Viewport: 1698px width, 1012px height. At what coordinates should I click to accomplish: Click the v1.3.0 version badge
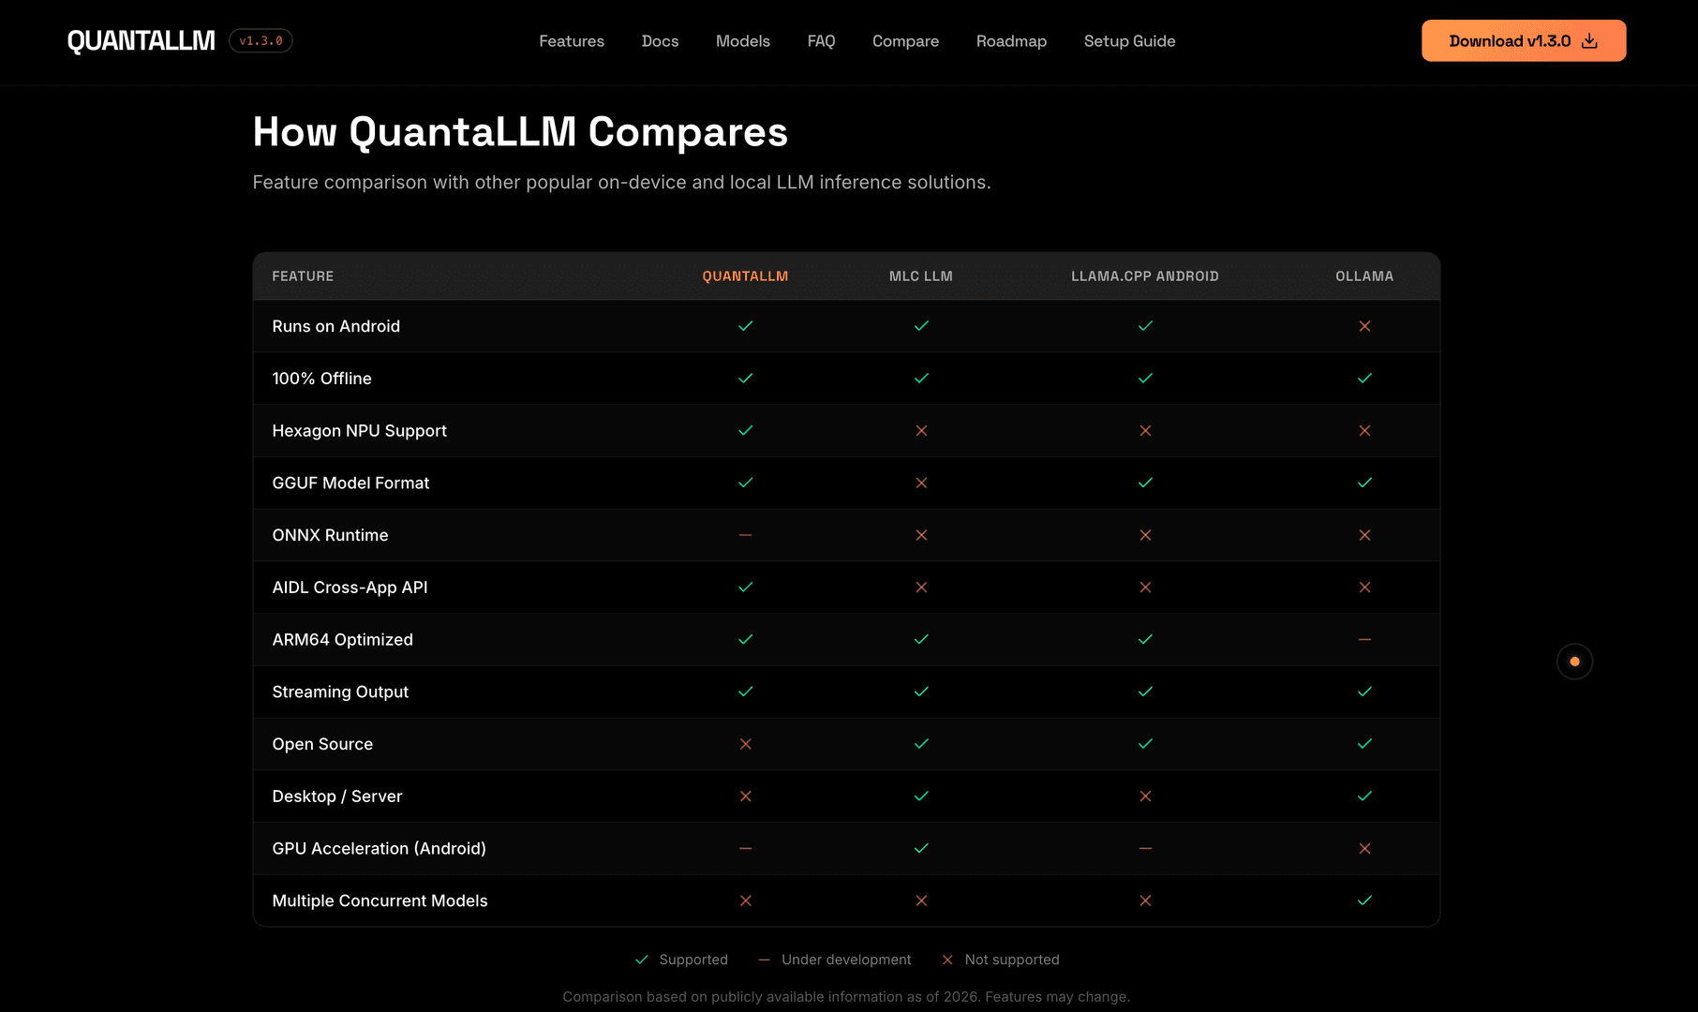click(x=261, y=41)
